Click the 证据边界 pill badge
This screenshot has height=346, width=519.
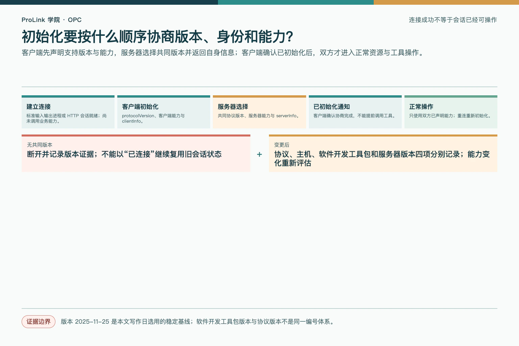click(39, 322)
